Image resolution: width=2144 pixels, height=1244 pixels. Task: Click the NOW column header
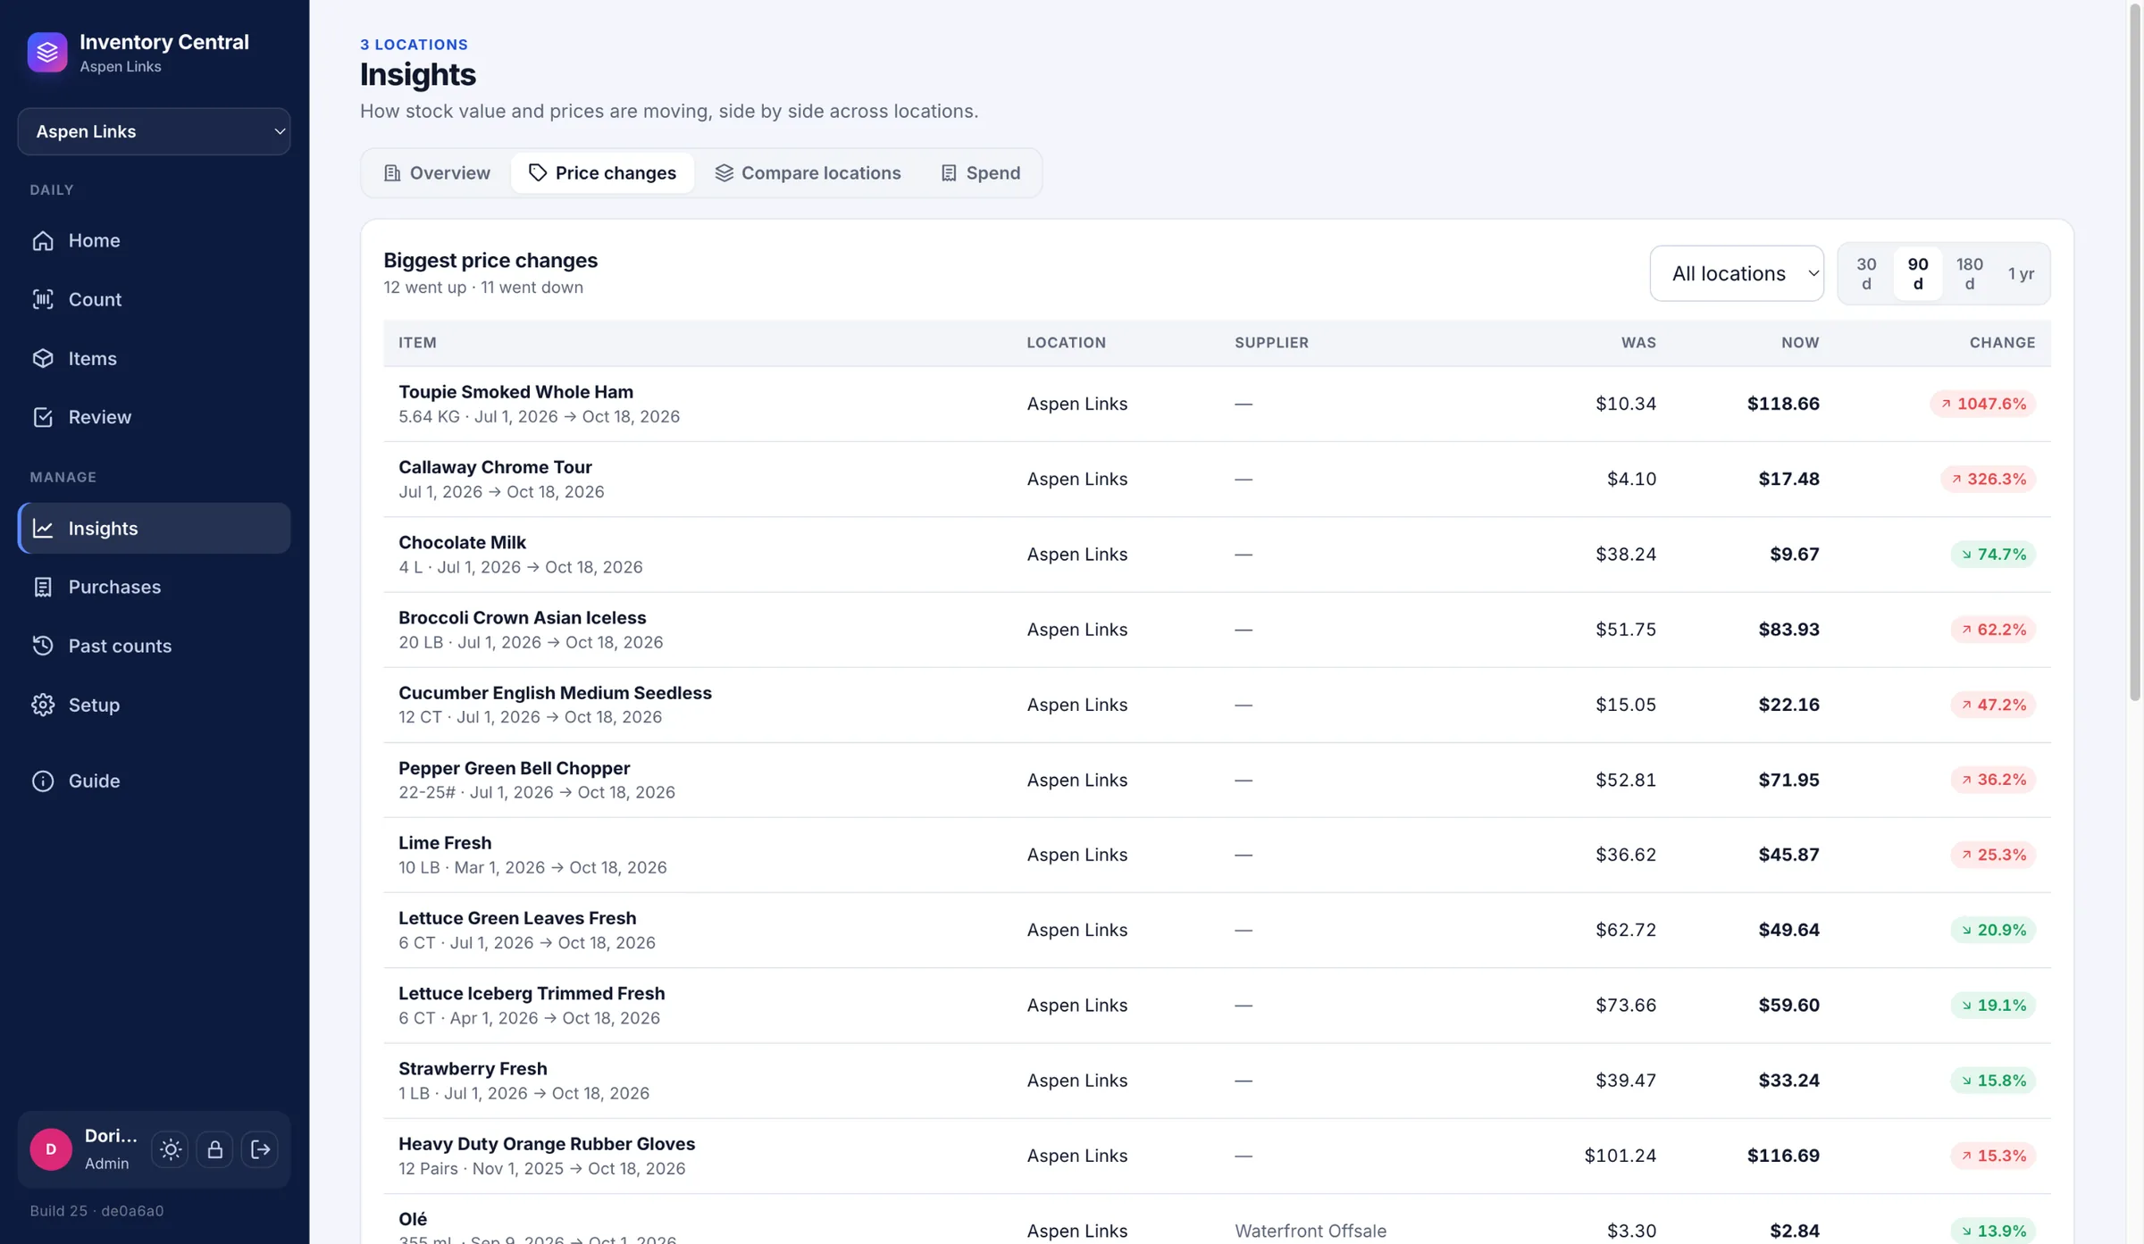pyautogui.click(x=1800, y=343)
